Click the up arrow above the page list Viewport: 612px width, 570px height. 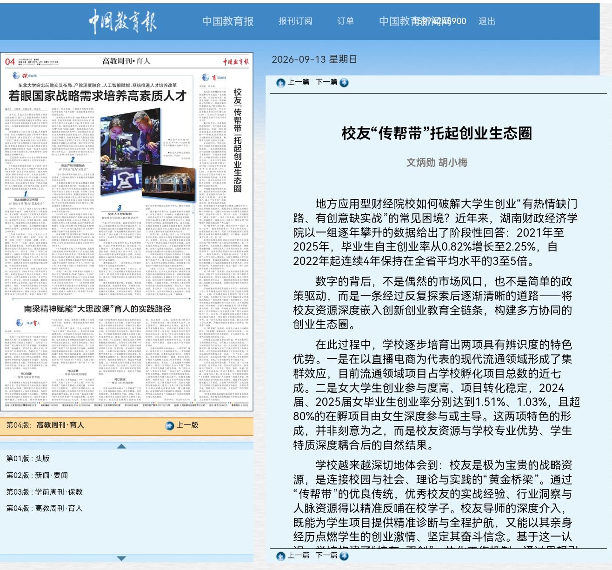(x=121, y=446)
